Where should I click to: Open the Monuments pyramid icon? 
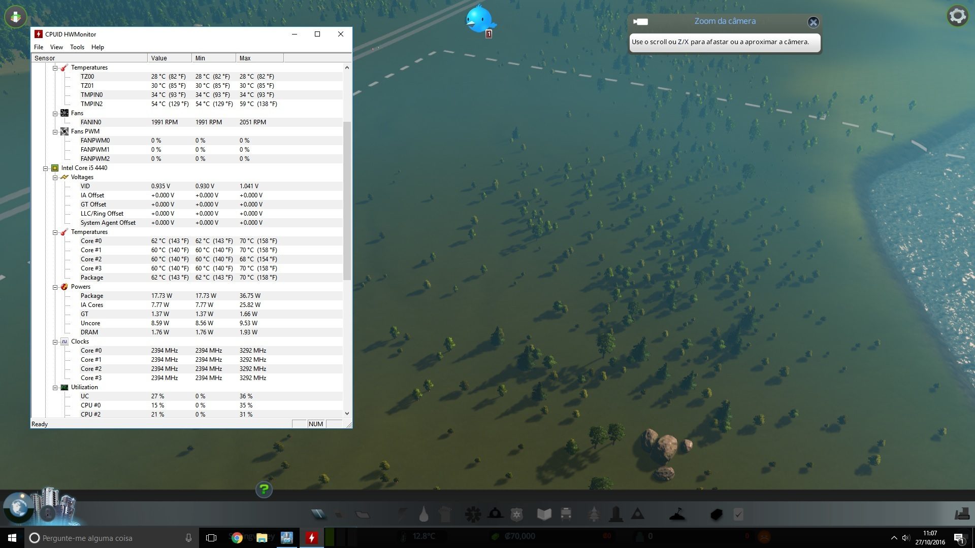[638, 515]
